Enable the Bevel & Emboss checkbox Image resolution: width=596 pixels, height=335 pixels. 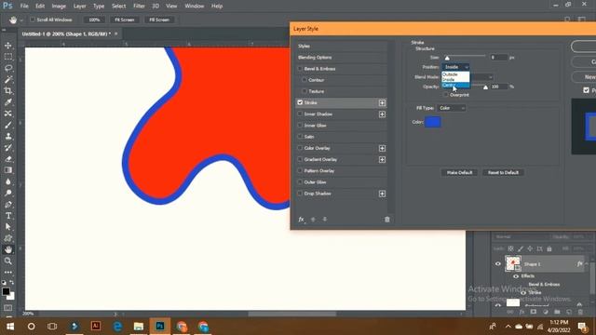(x=300, y=68)
